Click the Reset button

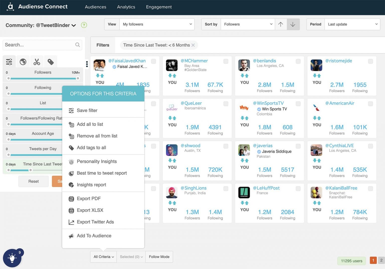34,181
